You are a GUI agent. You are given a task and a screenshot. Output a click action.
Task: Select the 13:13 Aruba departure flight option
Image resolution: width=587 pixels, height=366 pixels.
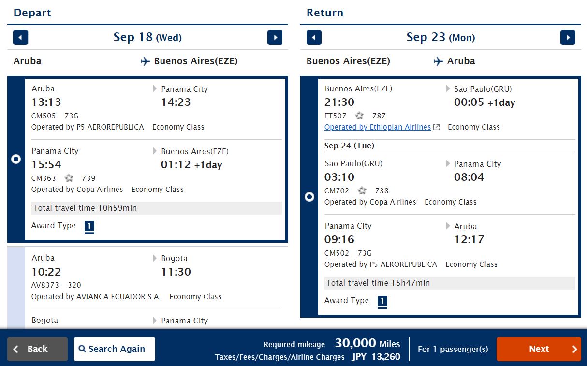coord(16,159)
